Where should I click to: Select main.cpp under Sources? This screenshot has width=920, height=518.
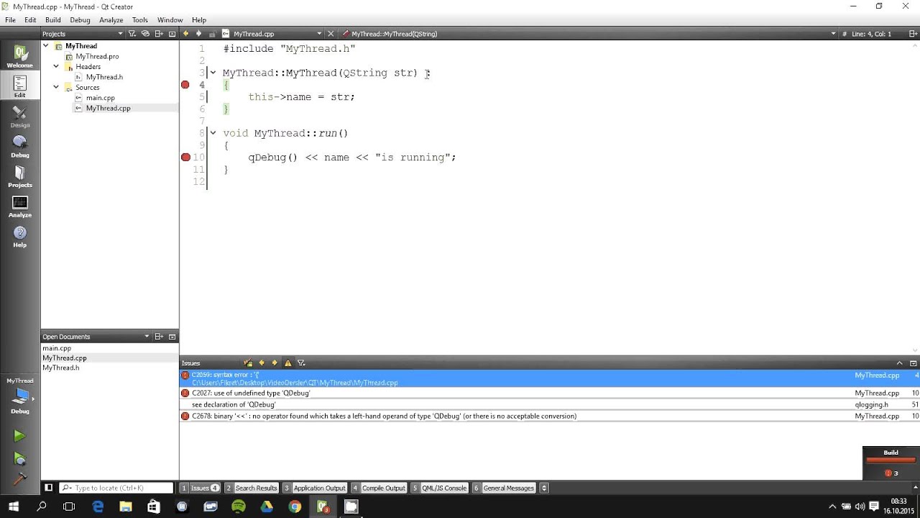(100, 98)
